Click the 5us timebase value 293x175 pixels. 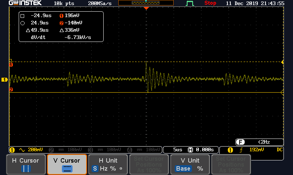click(x=178, y=150)
